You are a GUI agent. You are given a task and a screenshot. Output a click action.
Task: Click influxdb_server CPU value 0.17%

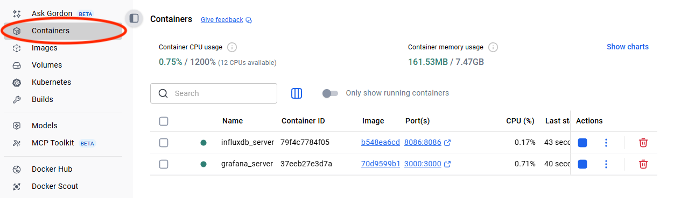(x=525, y=142)
